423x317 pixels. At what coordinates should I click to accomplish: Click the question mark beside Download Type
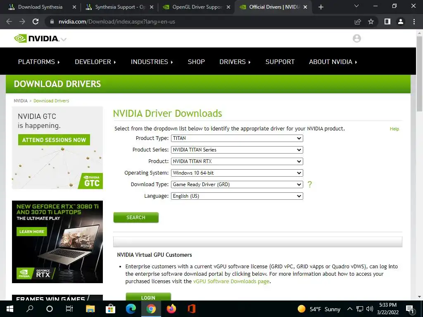pyautogui.click(x=310, y=185)
